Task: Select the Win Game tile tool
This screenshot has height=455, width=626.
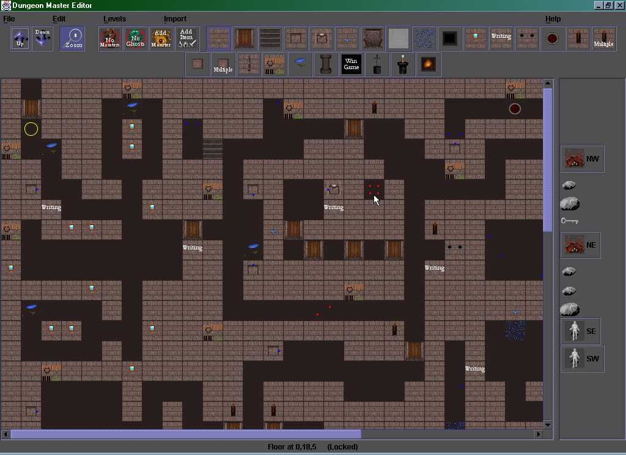Action: (x=352, y=64)
